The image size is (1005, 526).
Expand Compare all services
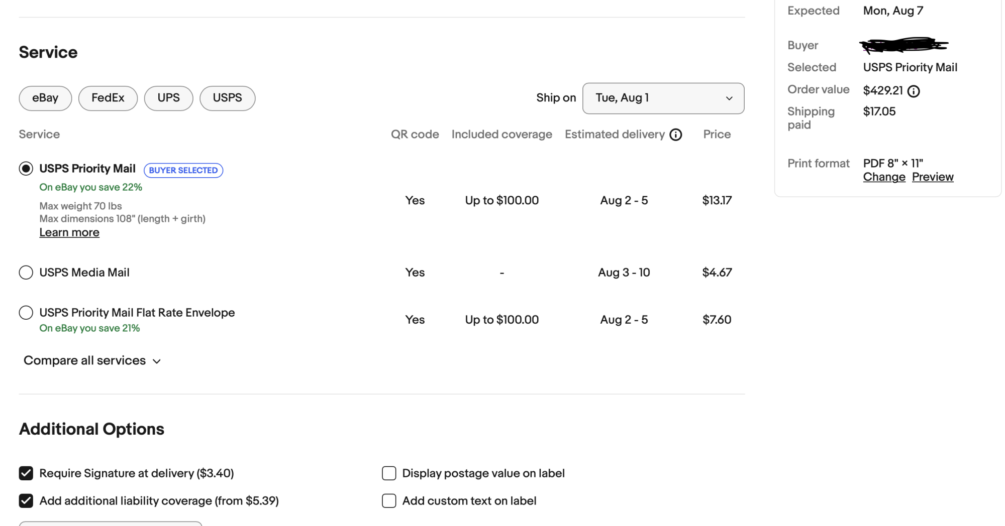click(x=84, y=361)
